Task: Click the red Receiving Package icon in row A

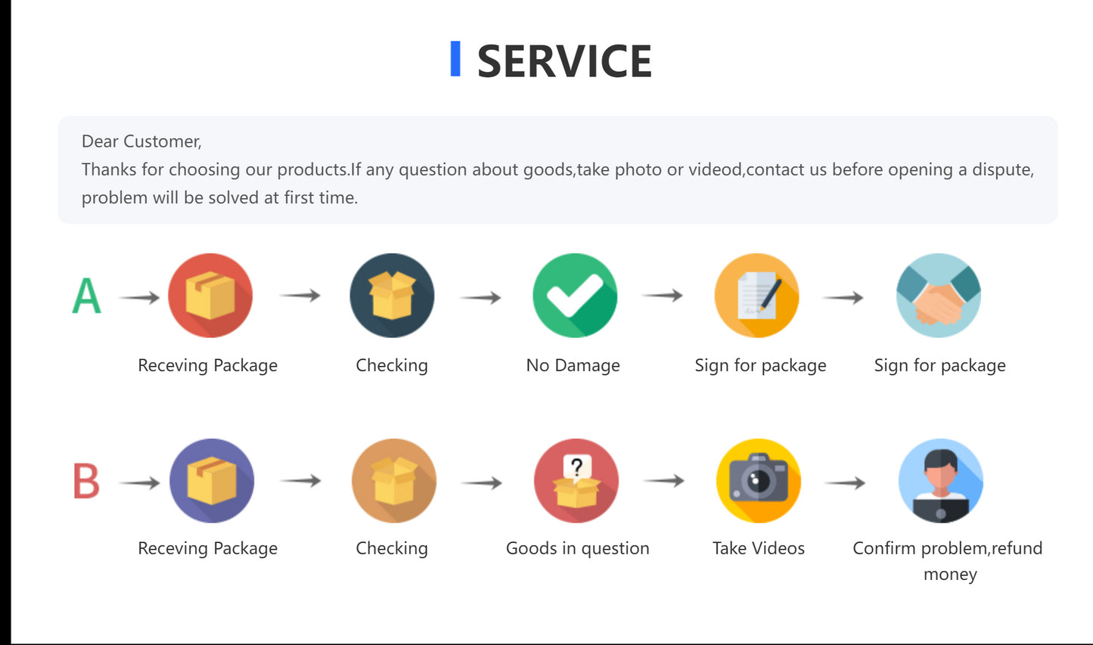Action: (x=210, y=296)
